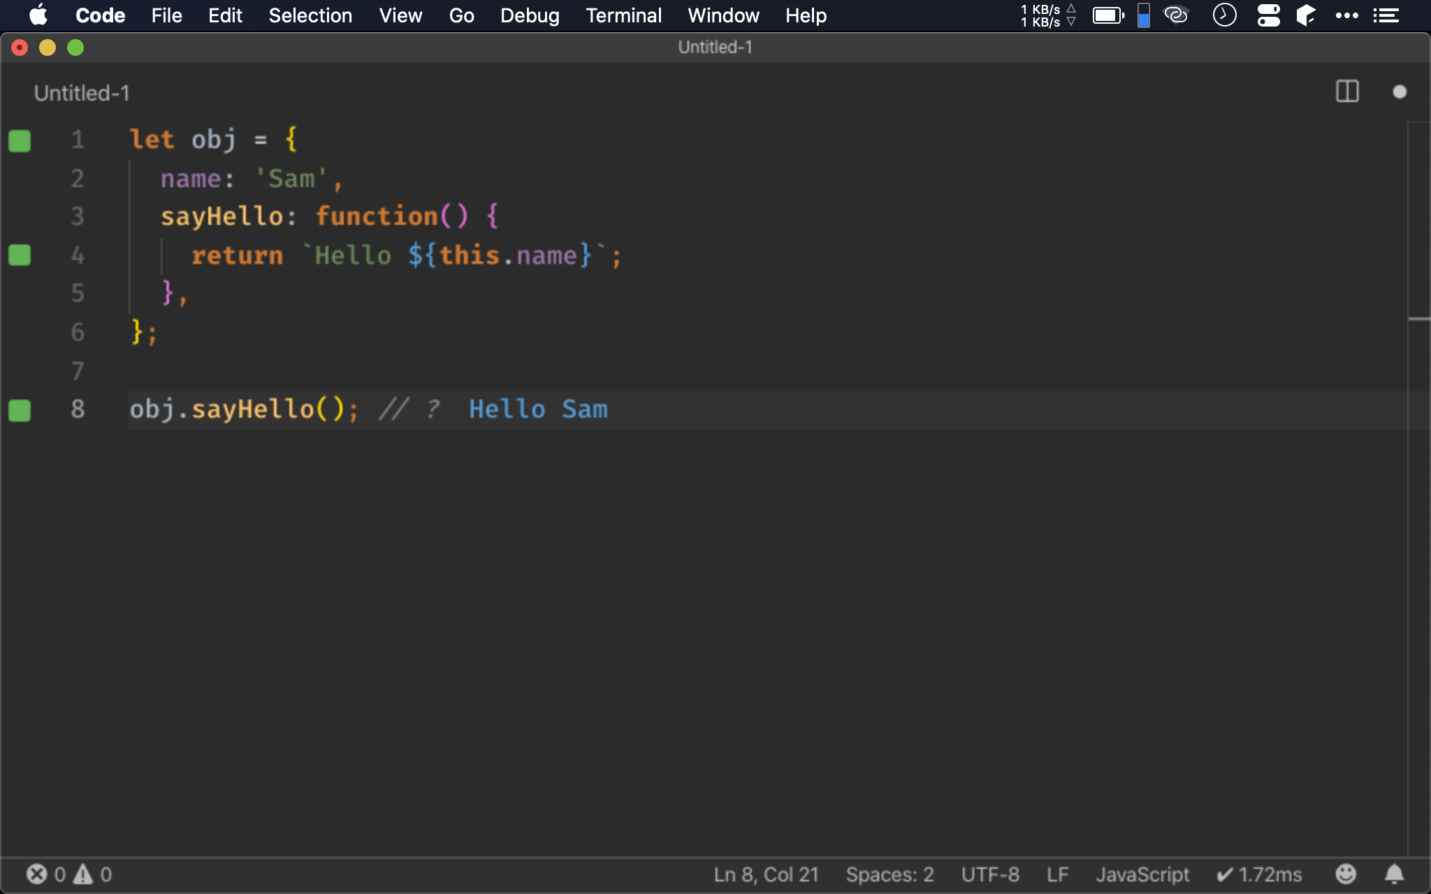This screenshot has width=1431, height=894.
Task: Open macOS Control Center toggles icon
Action: coord(1268,15)
